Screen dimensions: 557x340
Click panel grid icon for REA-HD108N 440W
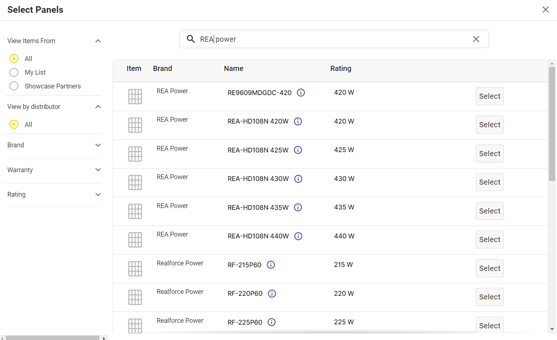[135, 240]
